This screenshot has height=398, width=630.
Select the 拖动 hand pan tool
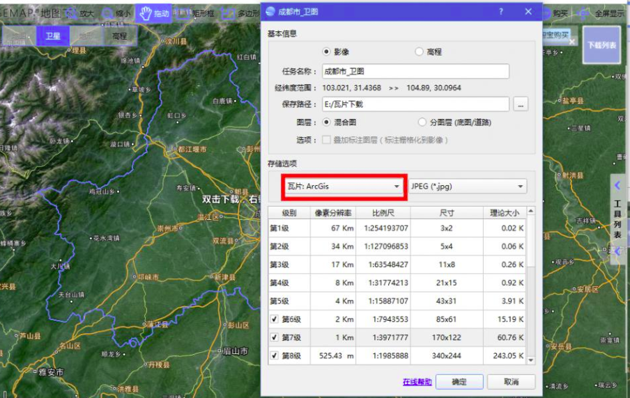tap(154, 14)
